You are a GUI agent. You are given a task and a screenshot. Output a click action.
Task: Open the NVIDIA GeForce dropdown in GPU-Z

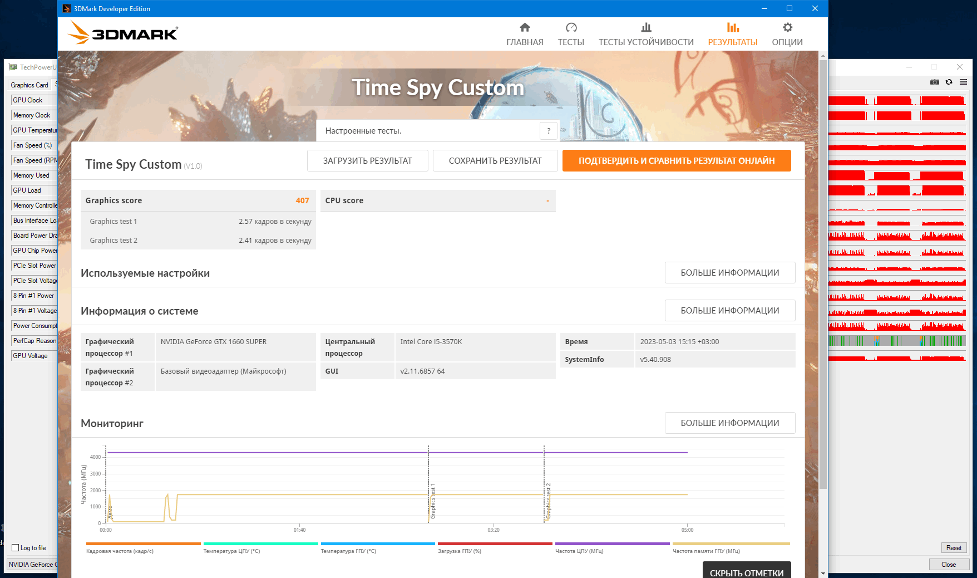[32, 565]
